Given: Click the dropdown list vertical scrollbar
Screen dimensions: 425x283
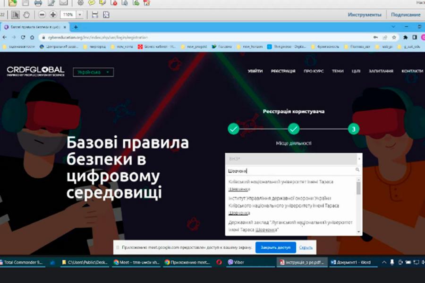Looking at the screenshot, I should coord(358,189).
